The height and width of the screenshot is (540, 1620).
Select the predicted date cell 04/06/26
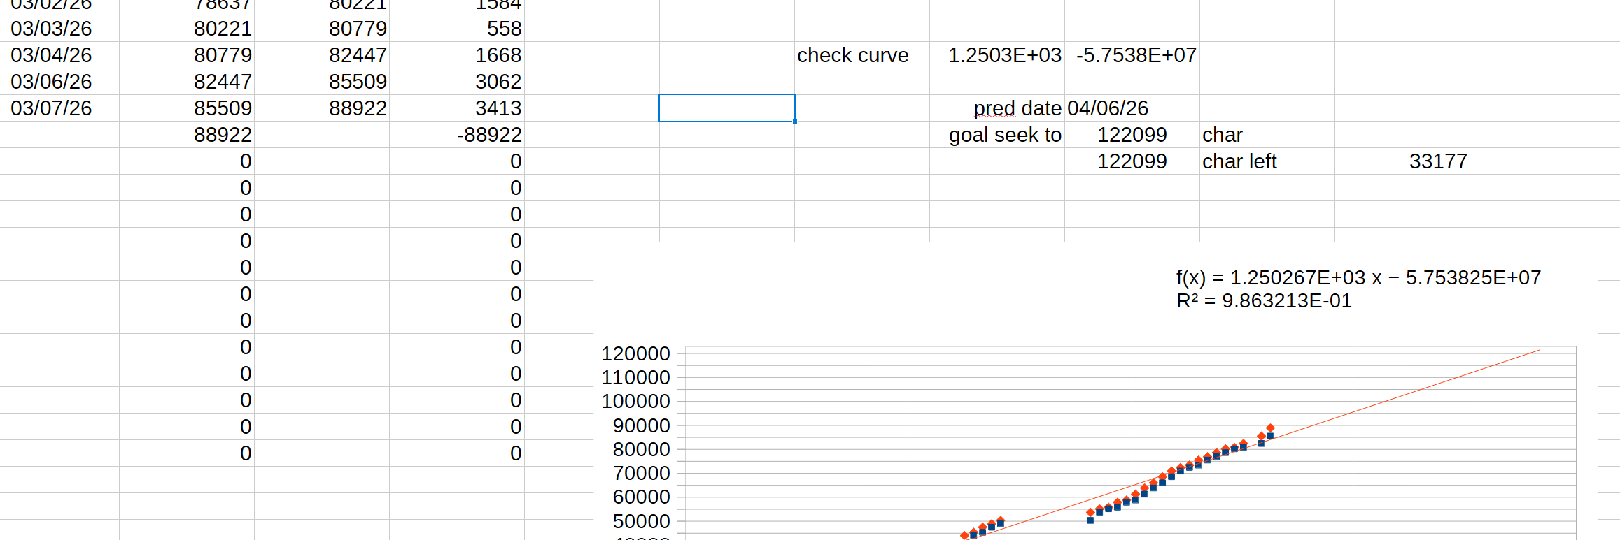pos(1108,108)
